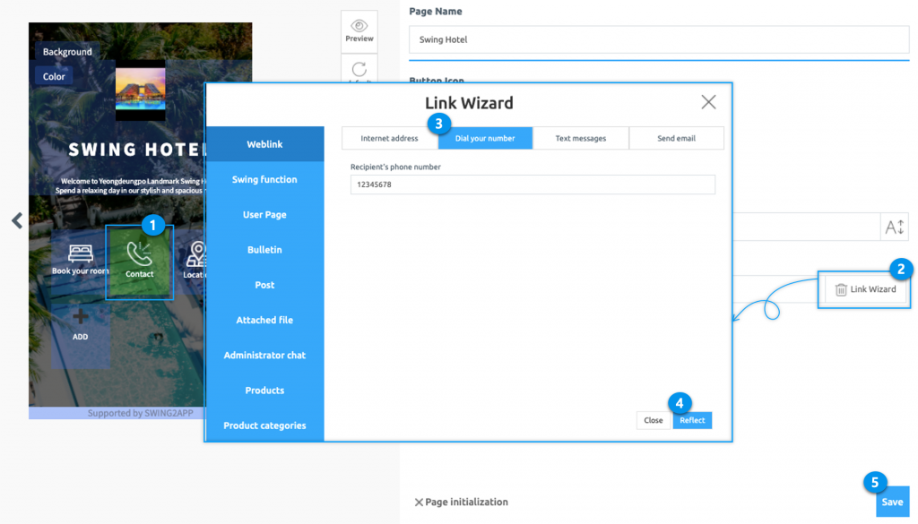Viewport: 918px width, 524px height.
Task: Select Administrator chat in the sidebar
Action: 264,355
